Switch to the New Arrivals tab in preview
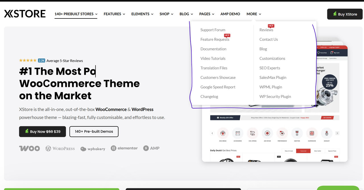 point(289,151)
